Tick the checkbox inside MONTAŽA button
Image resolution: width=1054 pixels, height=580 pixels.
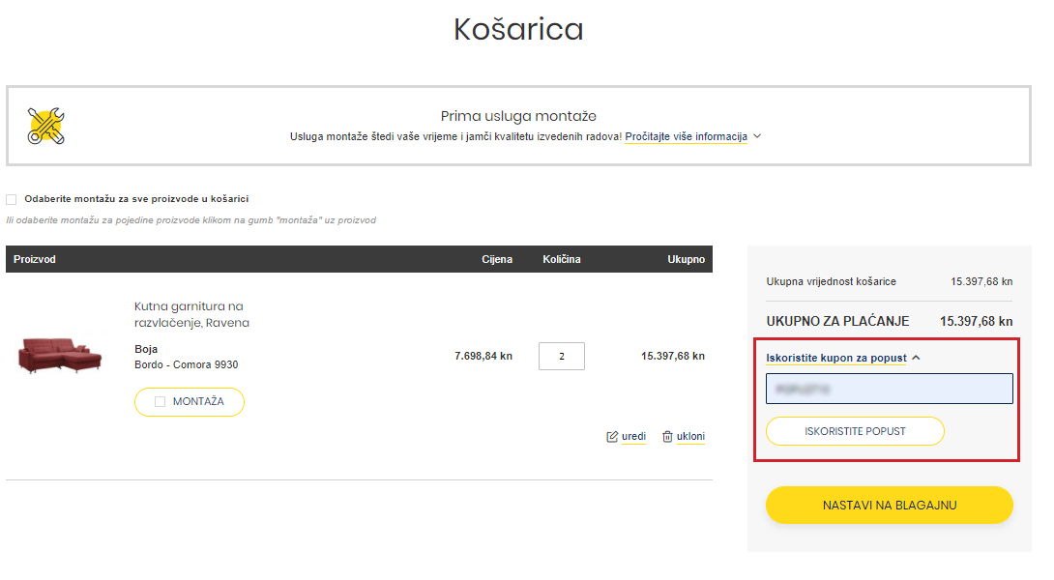pos(161,402)
